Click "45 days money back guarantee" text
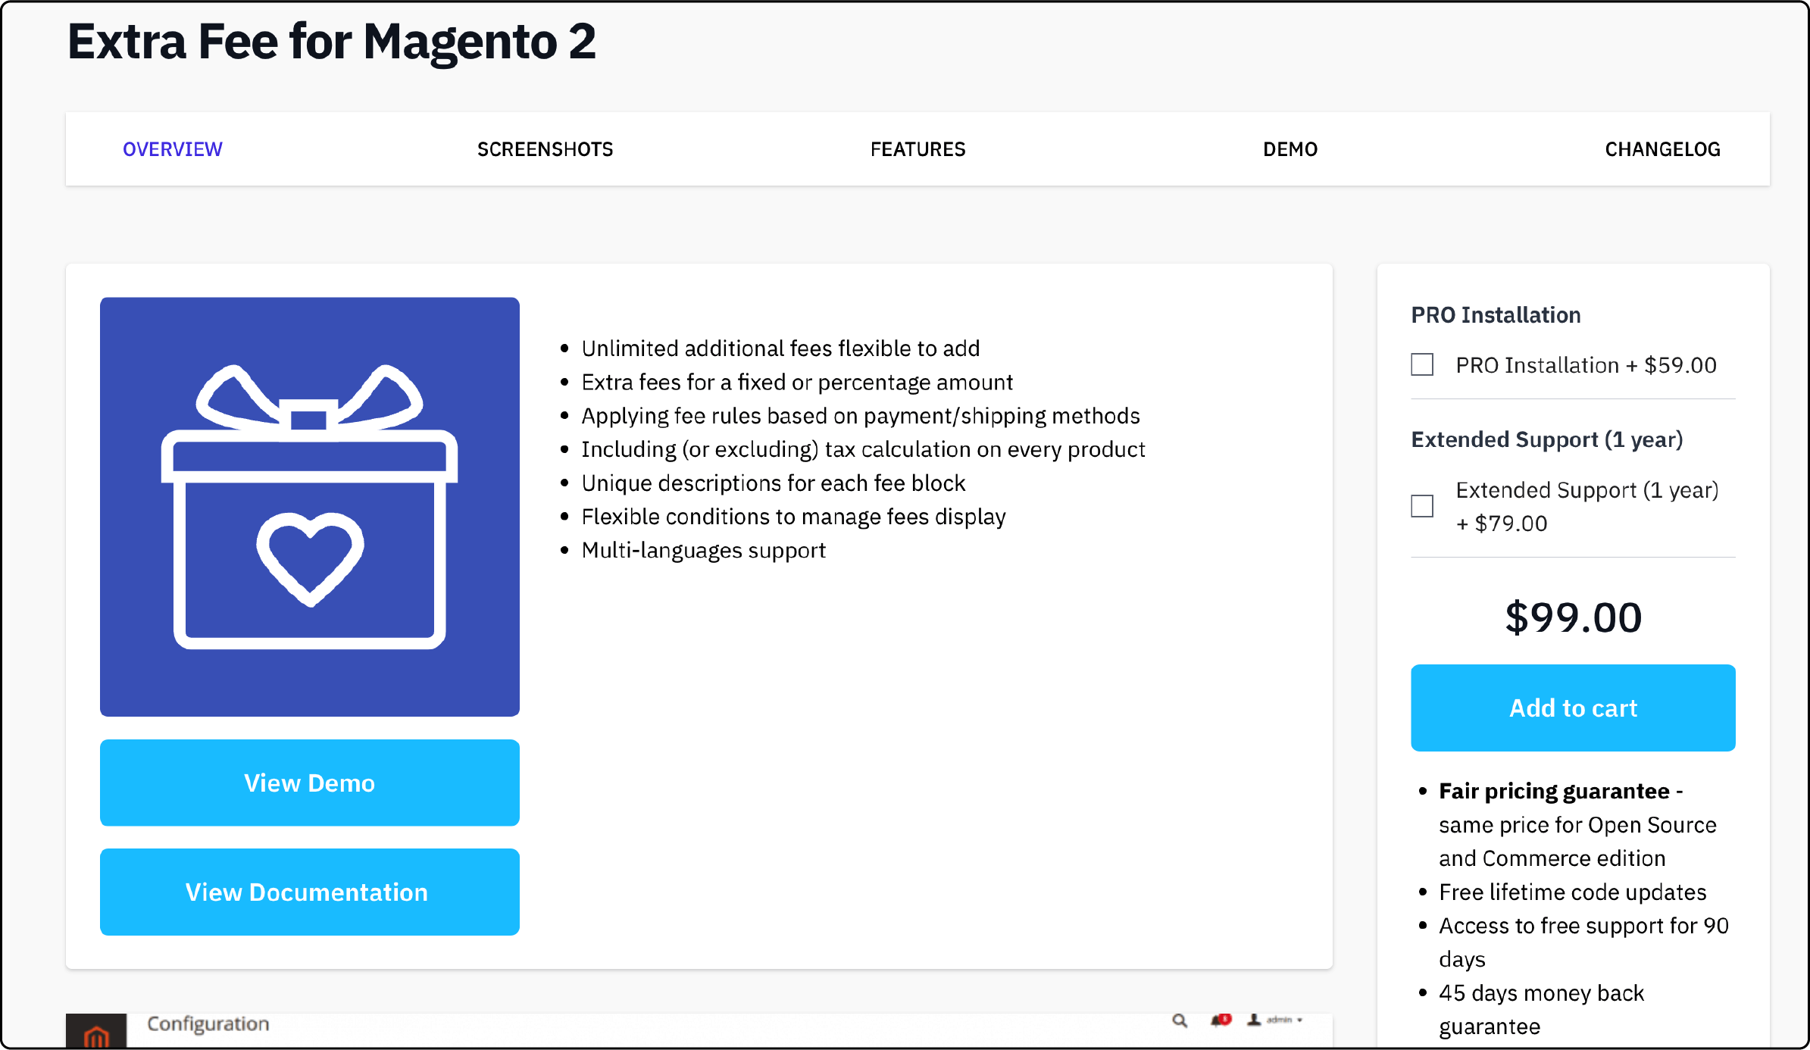The height and width of the screenshot is (1050, 1810). [1541, 1009]
